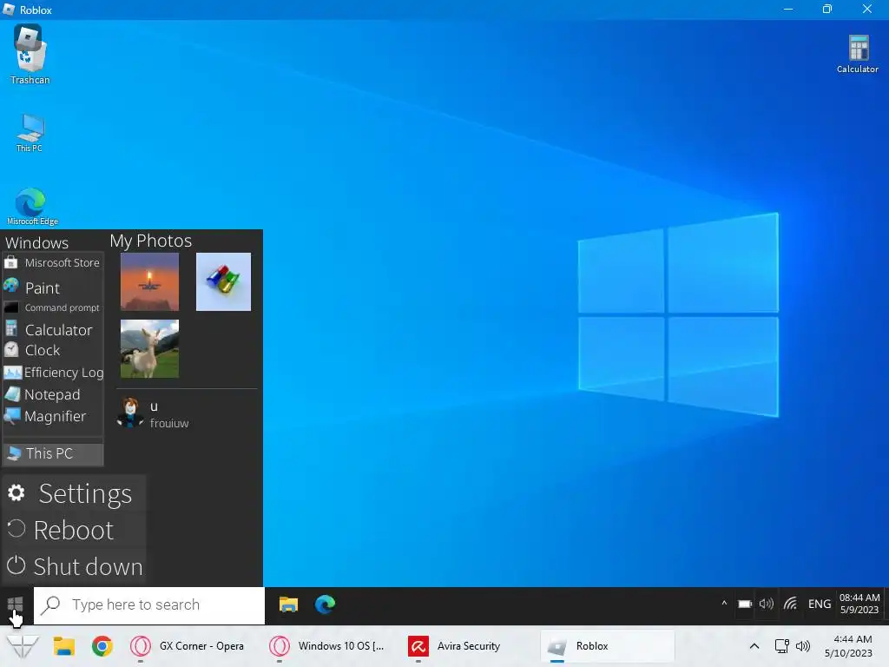This screenshot has width=889, height=667.
Task: Click the Shut down button
Action: click(74, 566)
